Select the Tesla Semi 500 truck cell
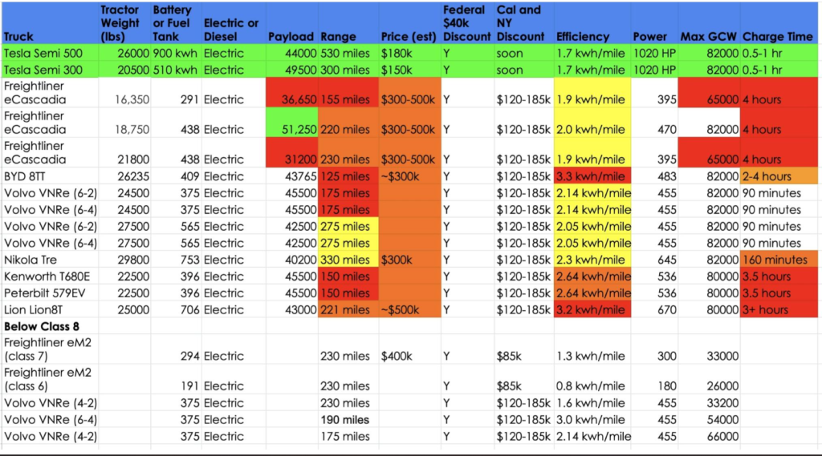Screen dimensions: 822x456 coord(50,54)
